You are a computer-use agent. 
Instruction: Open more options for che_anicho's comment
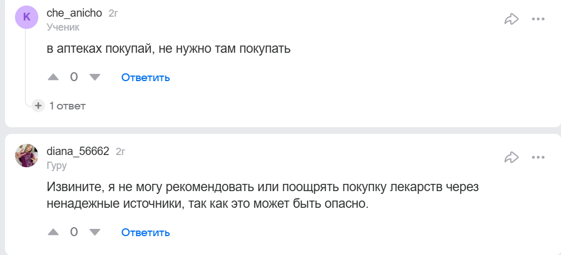tap(538, 19)
